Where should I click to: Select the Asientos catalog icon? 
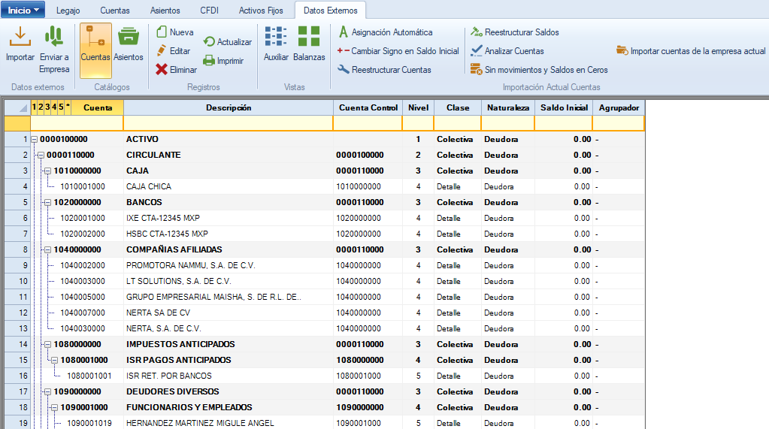tap(129, 37)
